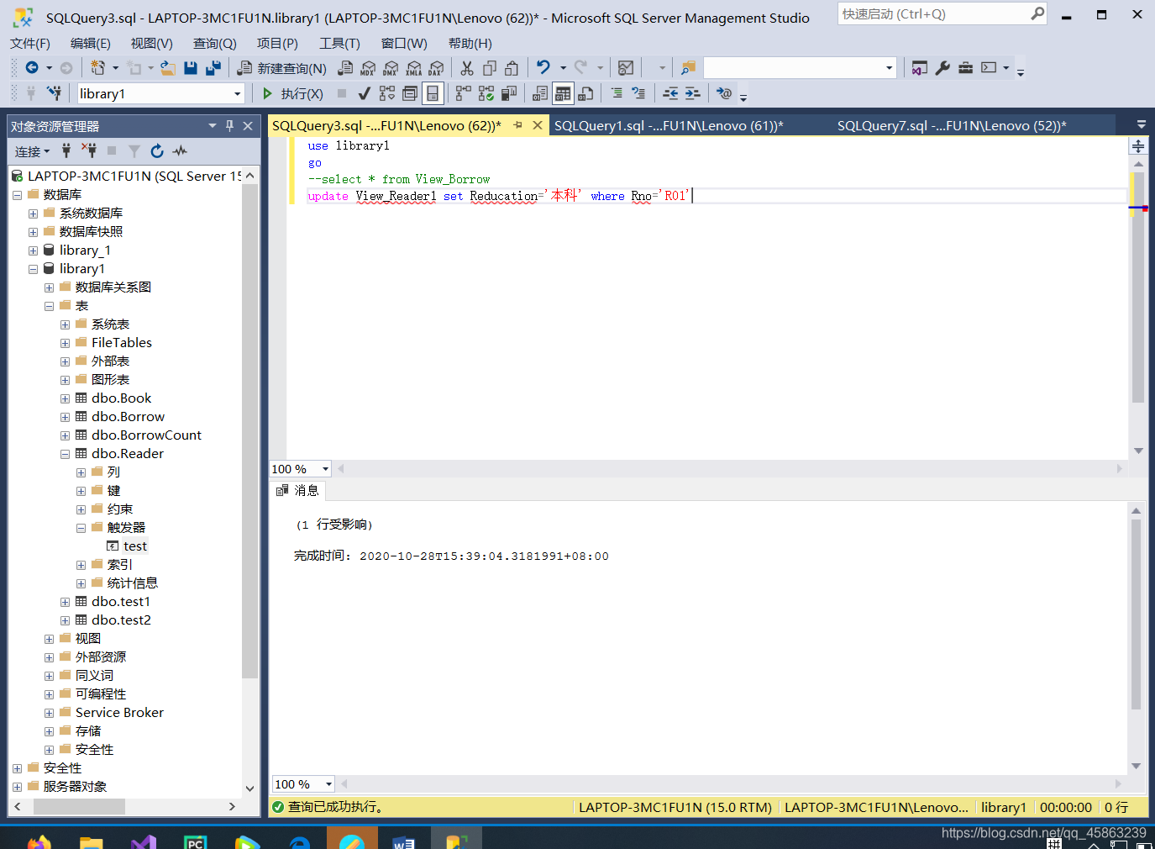Select dbo.BorrowCount in the tree
The width and height of the screenshot is (1155, 849).
coord(146,435)
